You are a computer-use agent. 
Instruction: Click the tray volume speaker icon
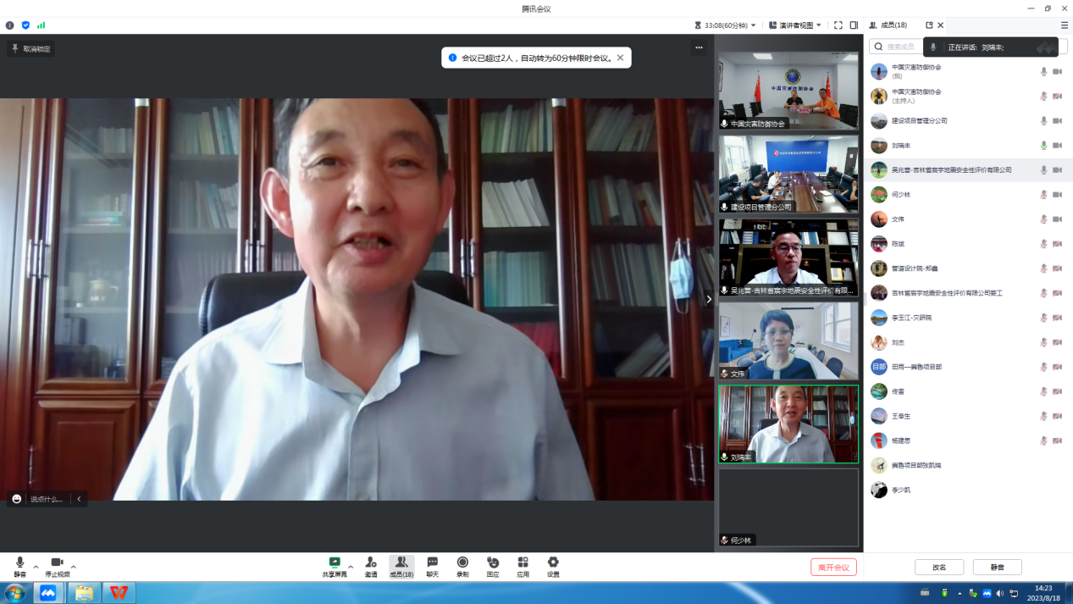(1000, 593)
